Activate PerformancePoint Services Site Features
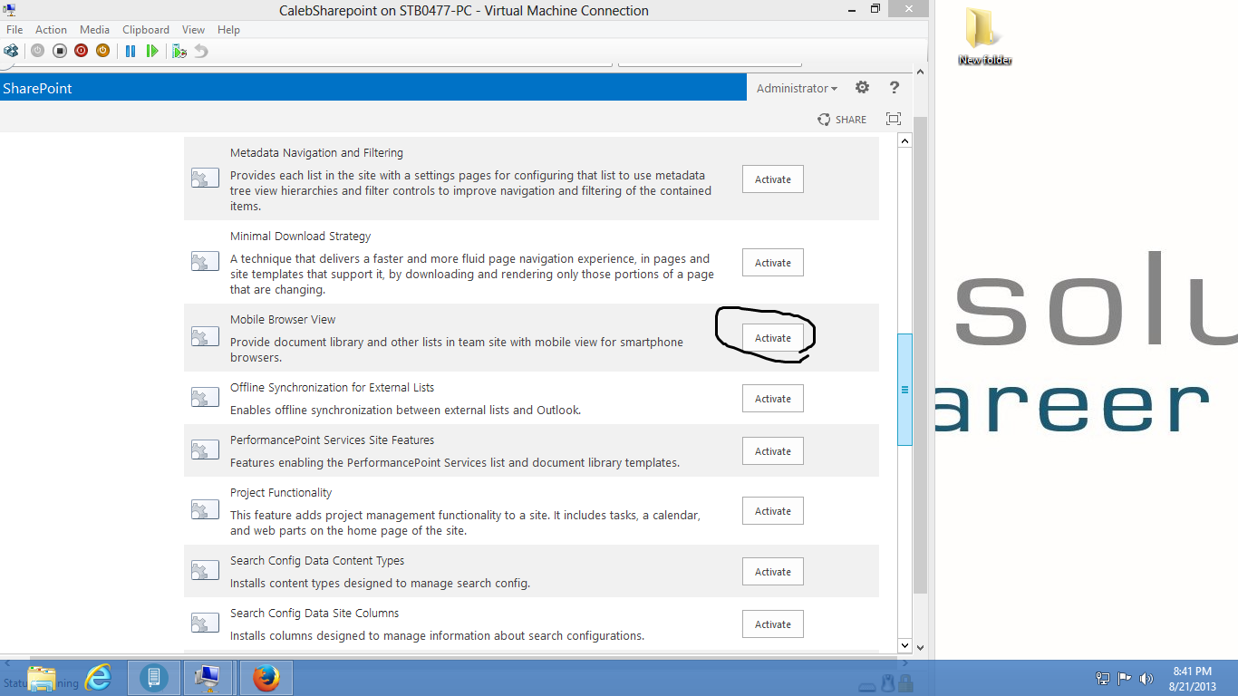 (773, 451)
